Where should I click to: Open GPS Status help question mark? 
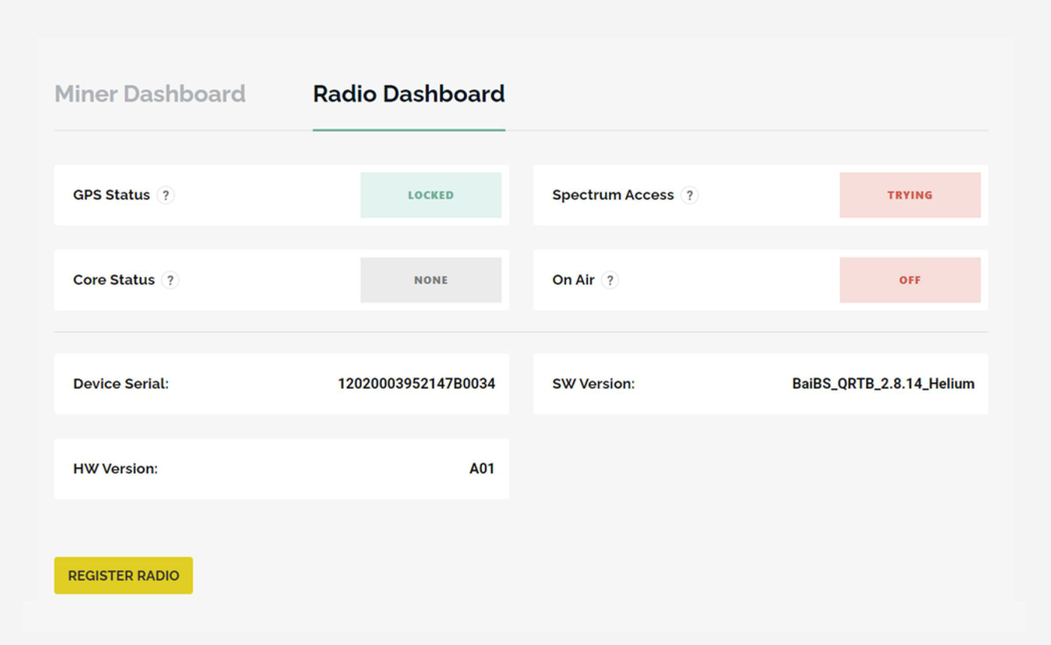click(x=165, y=195)
